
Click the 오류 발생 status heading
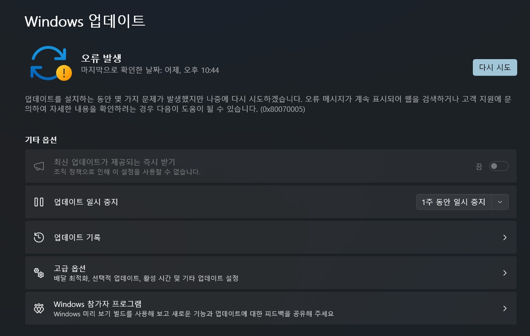(x=101, y=58)
